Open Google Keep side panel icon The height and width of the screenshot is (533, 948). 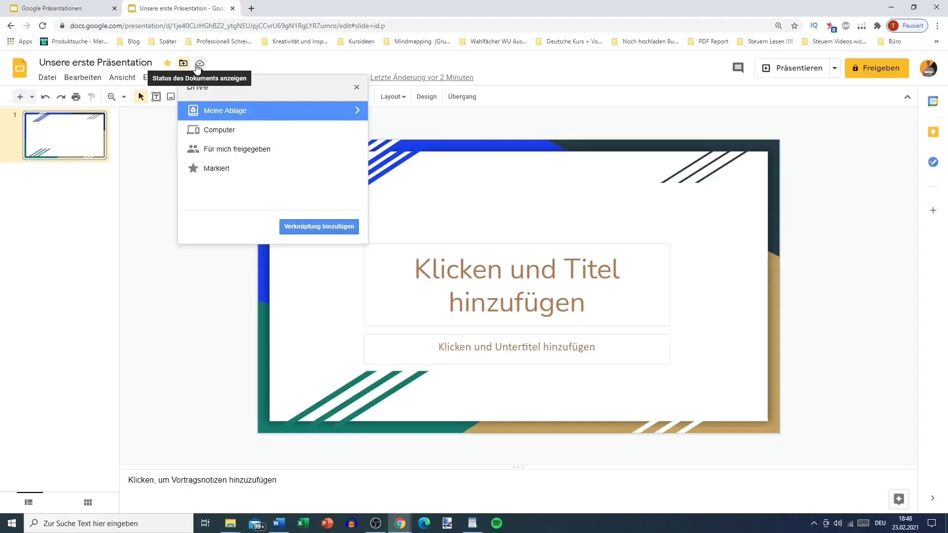click(x=933, y=132)
